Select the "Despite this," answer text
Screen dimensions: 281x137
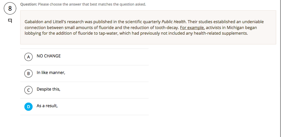pos(48,89)
